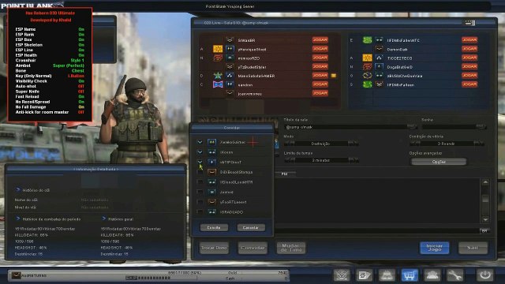Click the right arrow of Condição de vitória
The height and width of the screenshot is (284, 505).
pyautogui.click(x=479, y=144)
